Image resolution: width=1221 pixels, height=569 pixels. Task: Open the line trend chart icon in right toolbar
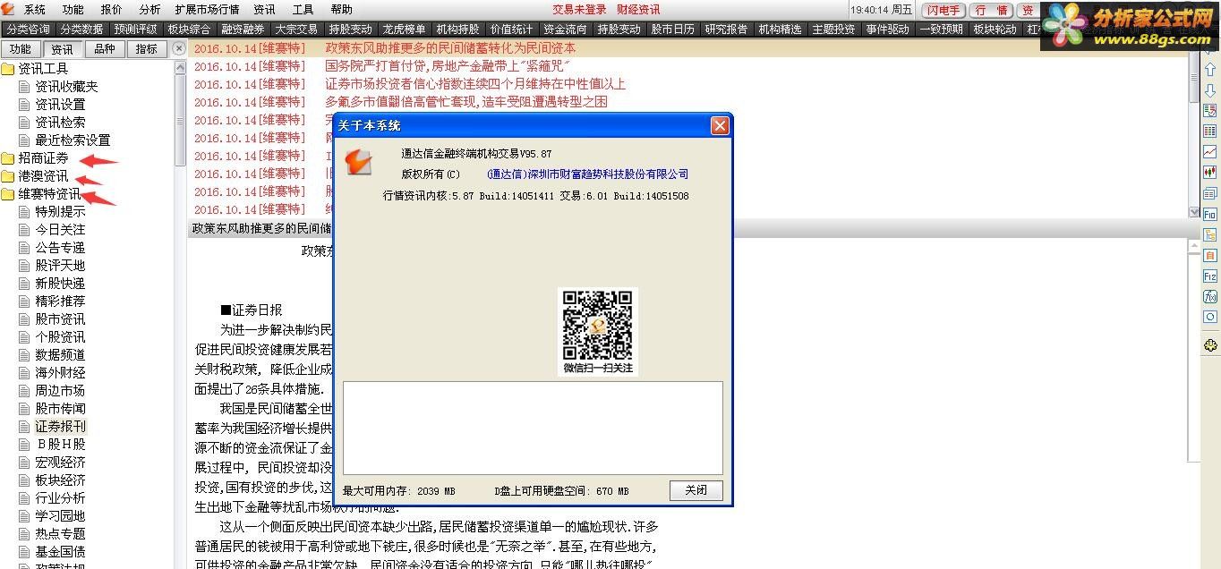click(x=1210, y=152)
